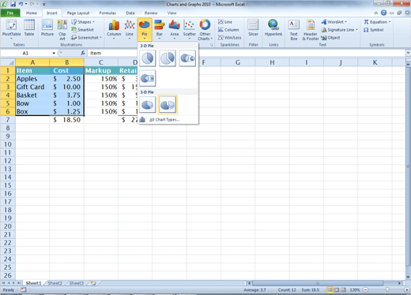Switch to Page Layout view button

tap(337, 289)
